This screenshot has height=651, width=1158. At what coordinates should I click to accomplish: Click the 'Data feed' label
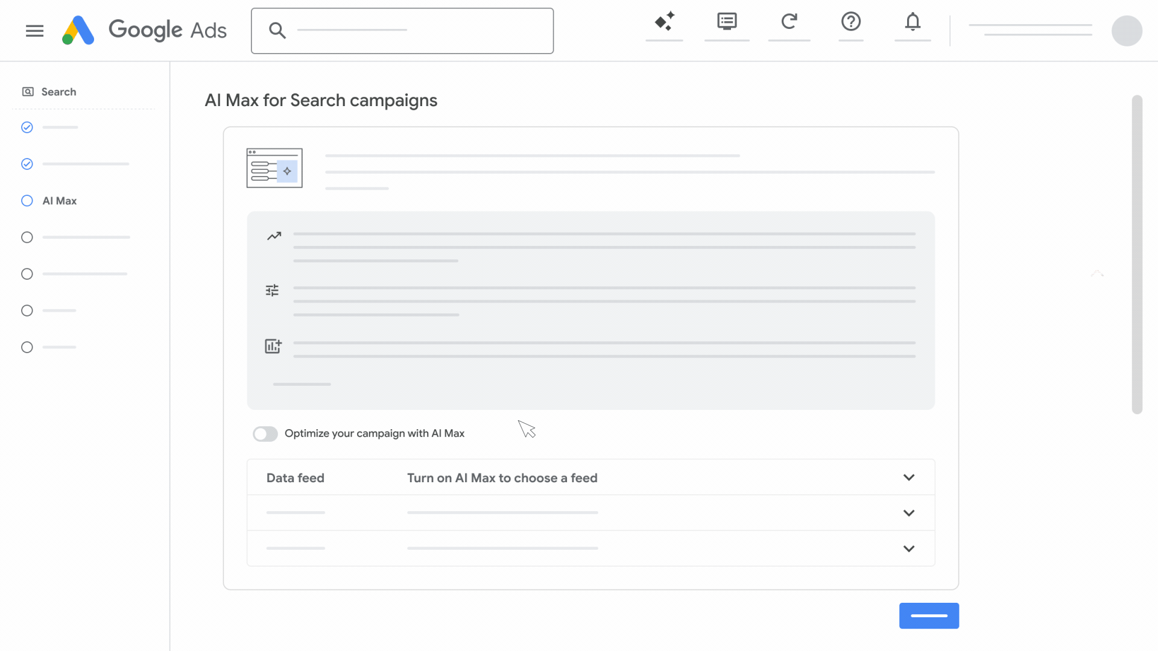click(296, 478)
